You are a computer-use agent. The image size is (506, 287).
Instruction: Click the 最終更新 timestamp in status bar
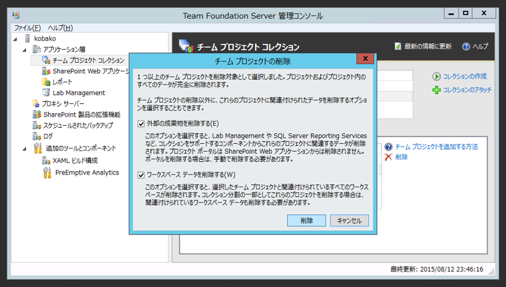pos(437,269)
